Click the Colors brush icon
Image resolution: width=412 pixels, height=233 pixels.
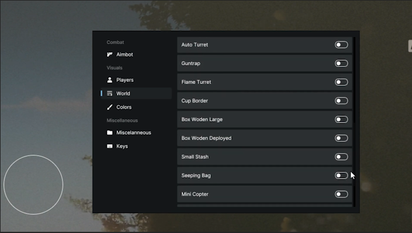110,107
